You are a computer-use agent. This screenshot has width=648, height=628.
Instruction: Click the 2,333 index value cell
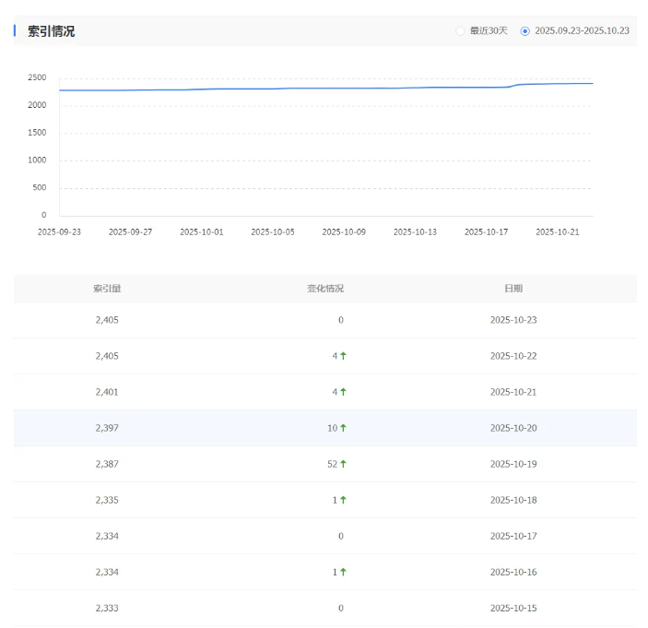point(107,608)
